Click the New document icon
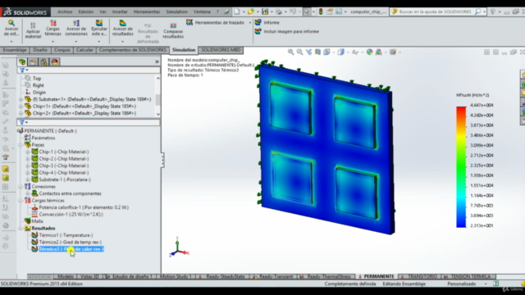 click(x=237, y=11)
